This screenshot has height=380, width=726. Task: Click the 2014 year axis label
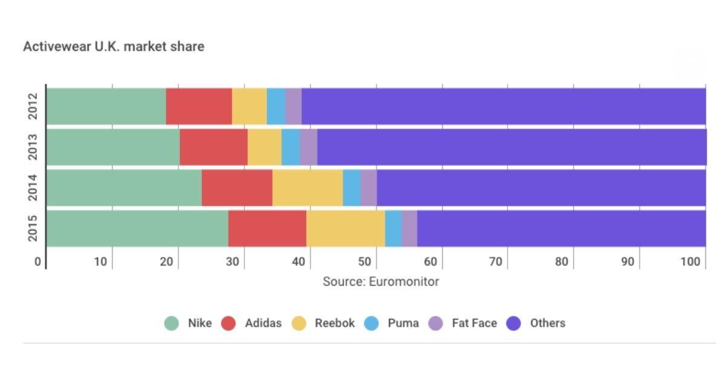33,188
